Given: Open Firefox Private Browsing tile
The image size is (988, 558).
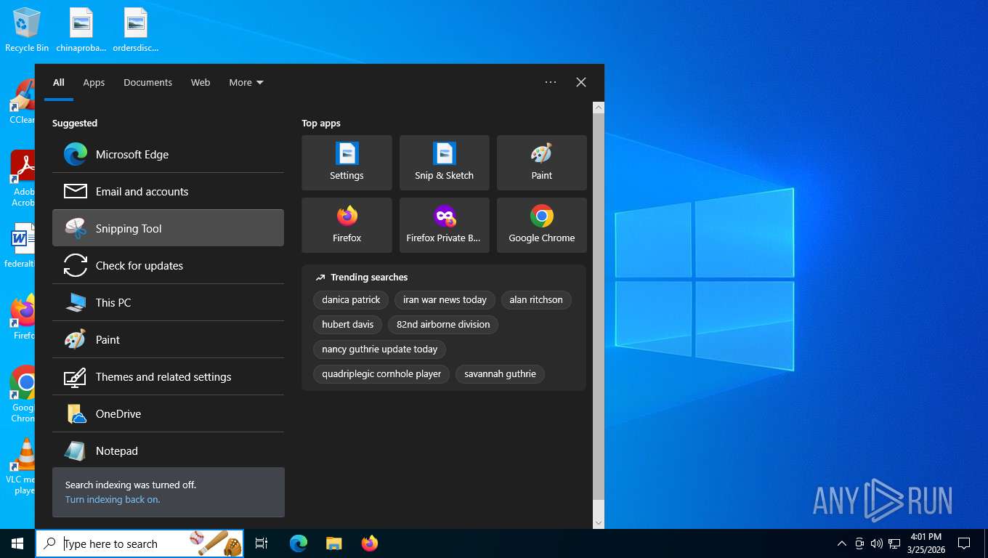Looking at the screenshot, I should point(444,225).
